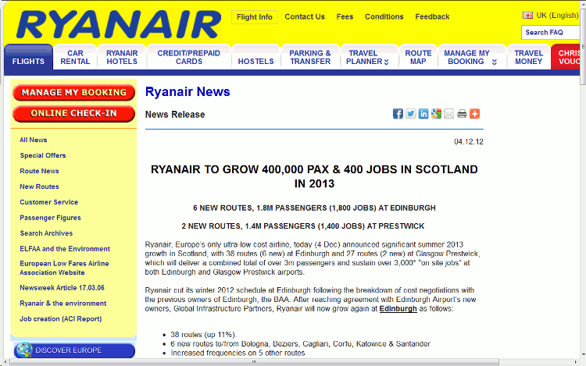Click the UK flag icon

(x=527, y=16)
